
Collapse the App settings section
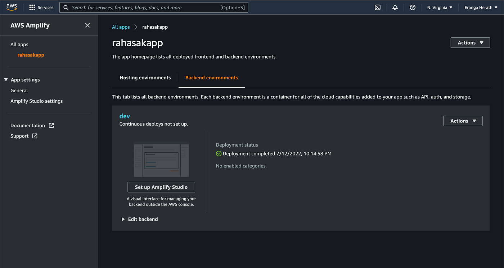click(22, 80)
